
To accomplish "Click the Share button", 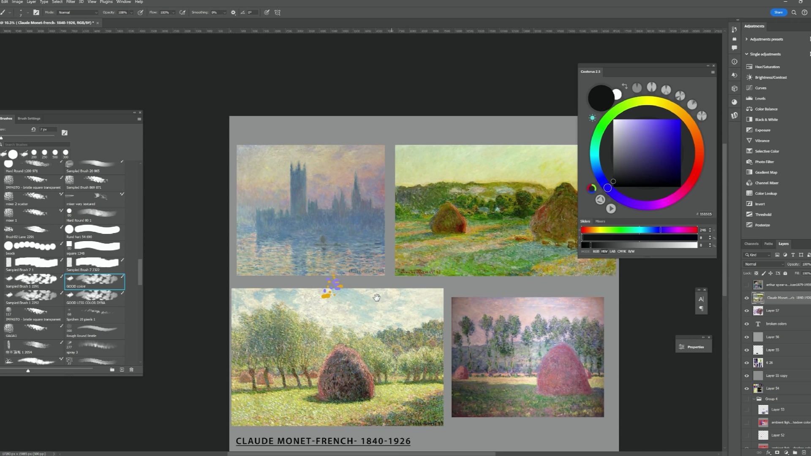I will pos(778,13).
